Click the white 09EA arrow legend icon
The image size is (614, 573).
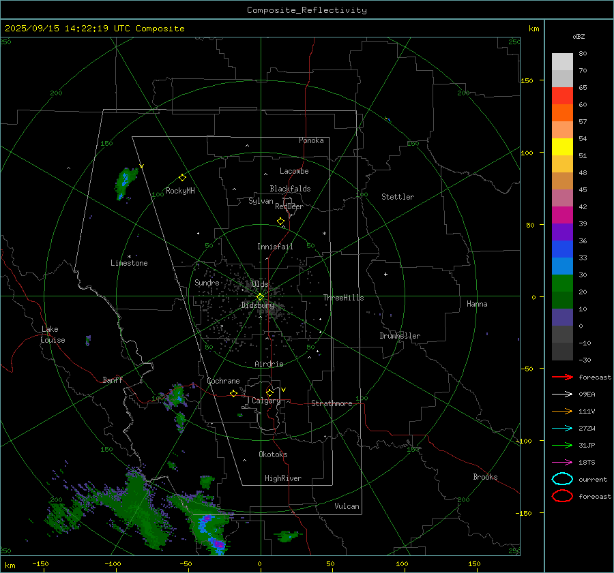(562, 394)
